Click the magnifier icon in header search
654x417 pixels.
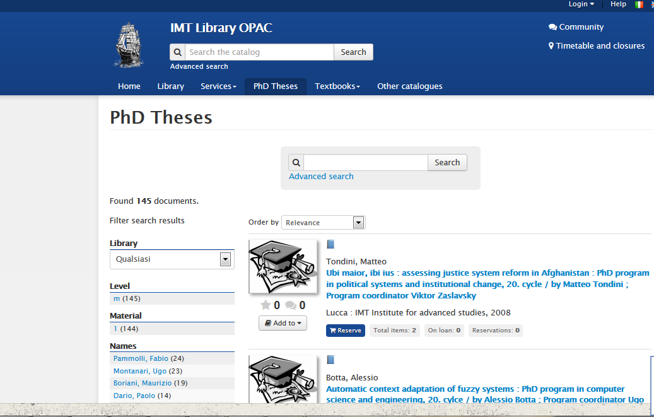coord(178,52)
